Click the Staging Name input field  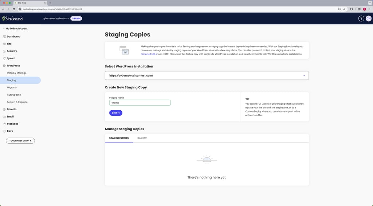point(140,103)
